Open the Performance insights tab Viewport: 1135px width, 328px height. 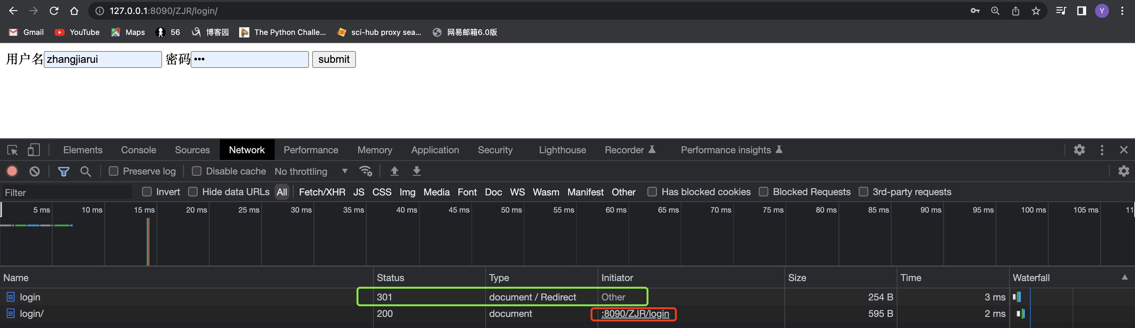732,150
